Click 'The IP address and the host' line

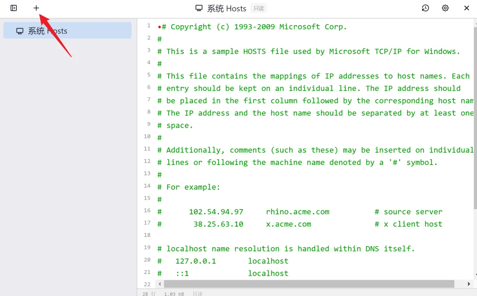pos(315,113)
